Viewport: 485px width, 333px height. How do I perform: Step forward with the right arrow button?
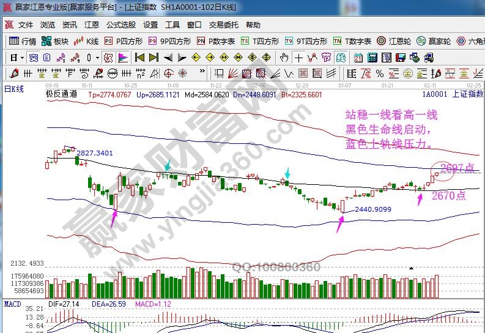(x=181, y=58)
